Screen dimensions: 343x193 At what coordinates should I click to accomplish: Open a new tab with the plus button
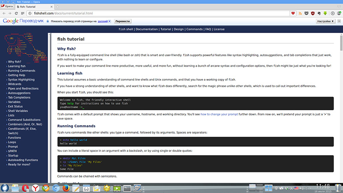click(x=57, y=7)
